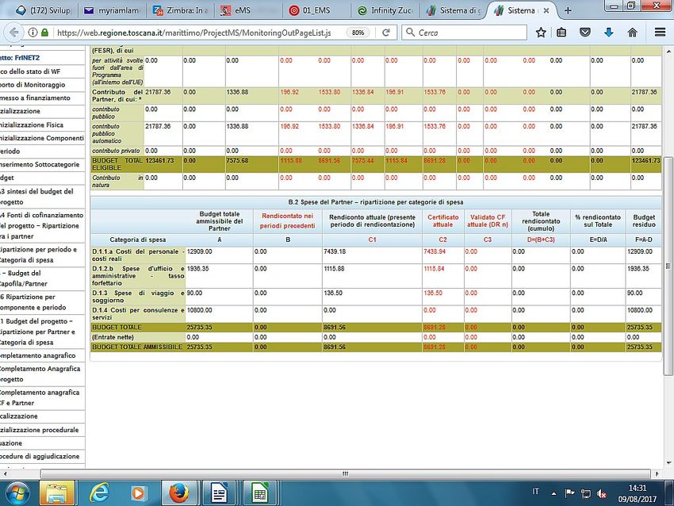Click the Cerca search field
The image size is (674, 506).
click(x=464, y=33)
